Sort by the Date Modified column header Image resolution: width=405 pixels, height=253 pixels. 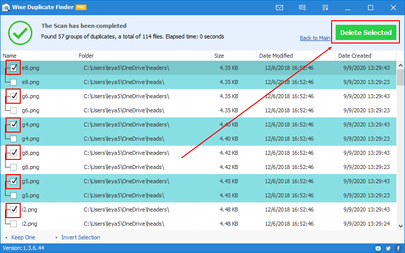(296, 56)
